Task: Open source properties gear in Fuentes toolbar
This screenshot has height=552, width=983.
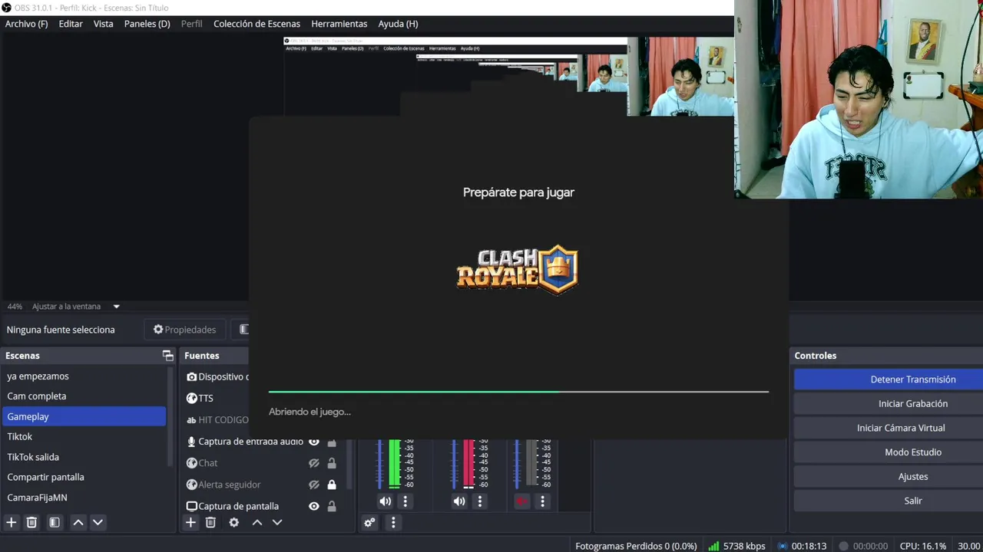Action: 234,522
